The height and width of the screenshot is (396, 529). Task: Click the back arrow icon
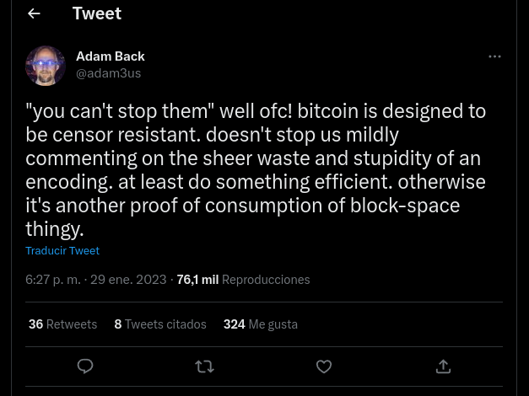[x=34, y=13]
